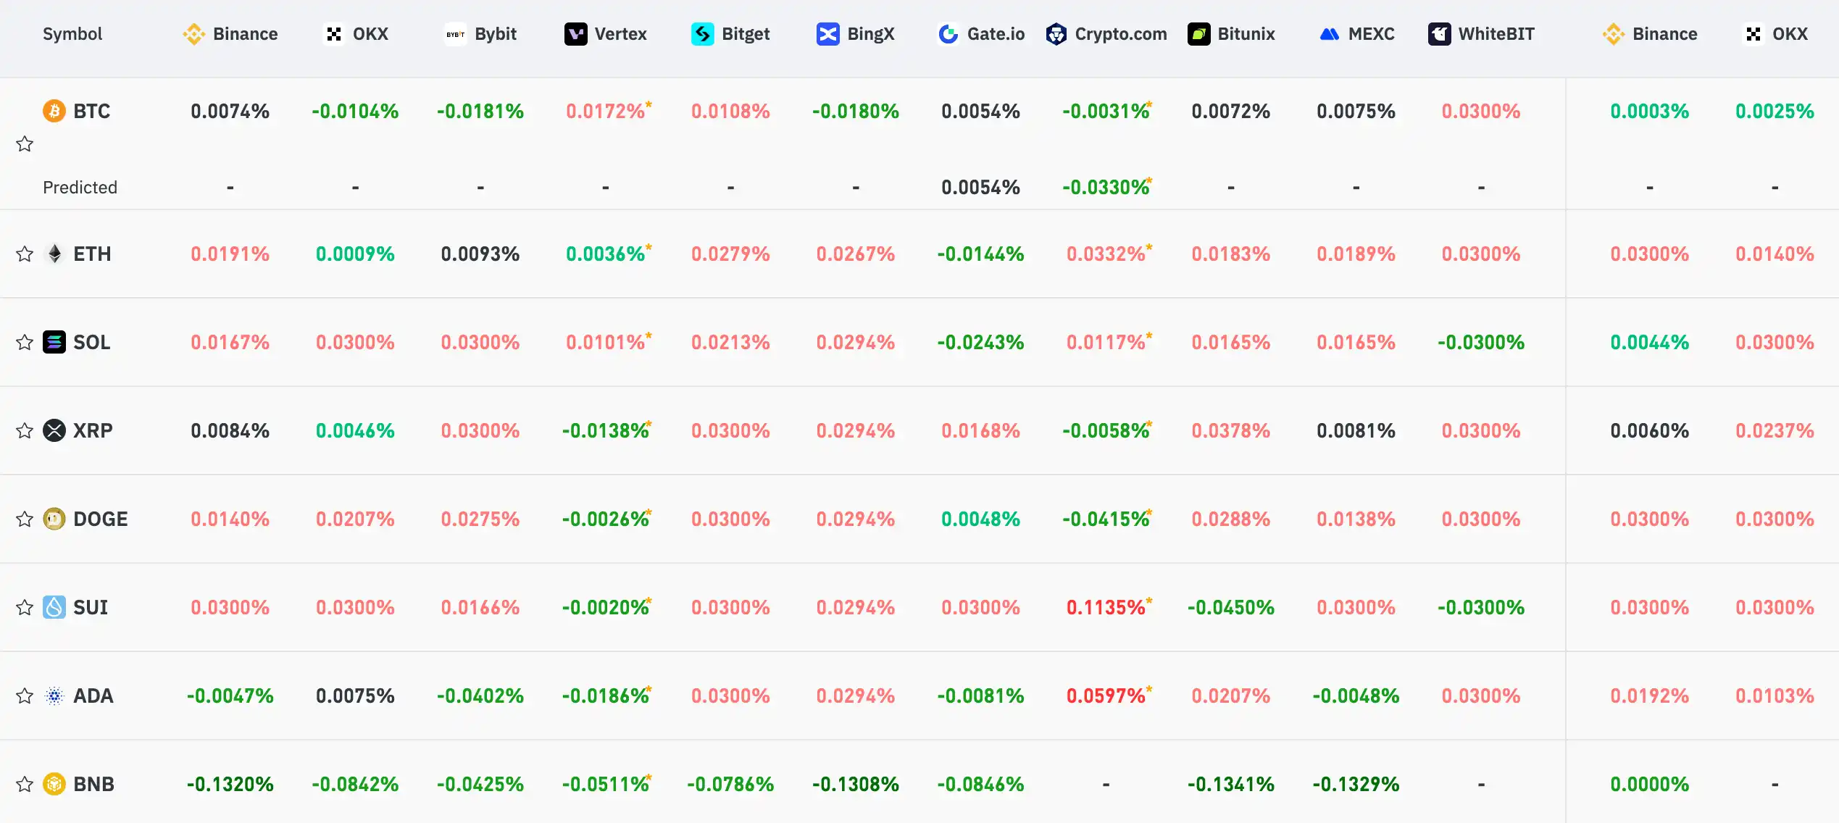The width and height of the screenshot is (1839, 823).
Task: Click the Solana logo icon
Action: click(54, 342)
